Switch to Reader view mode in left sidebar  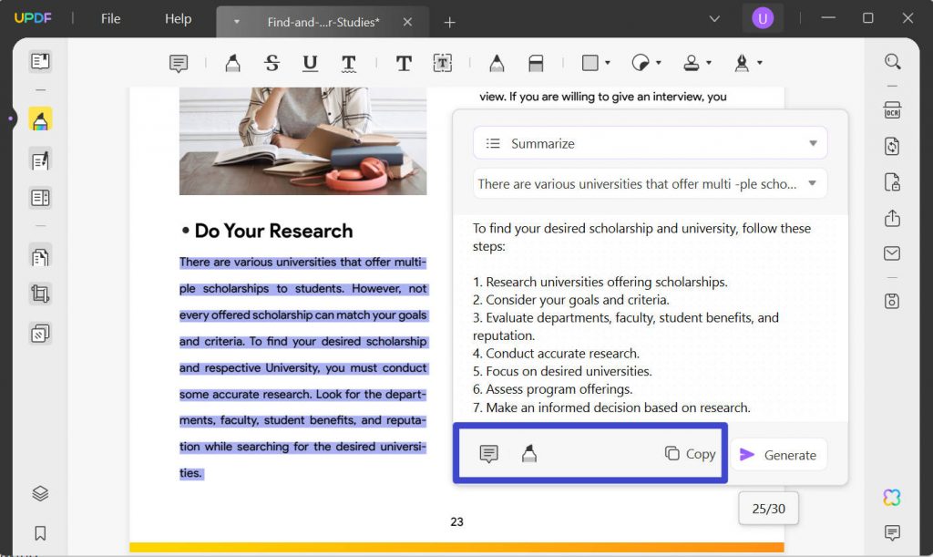(40, 61)
